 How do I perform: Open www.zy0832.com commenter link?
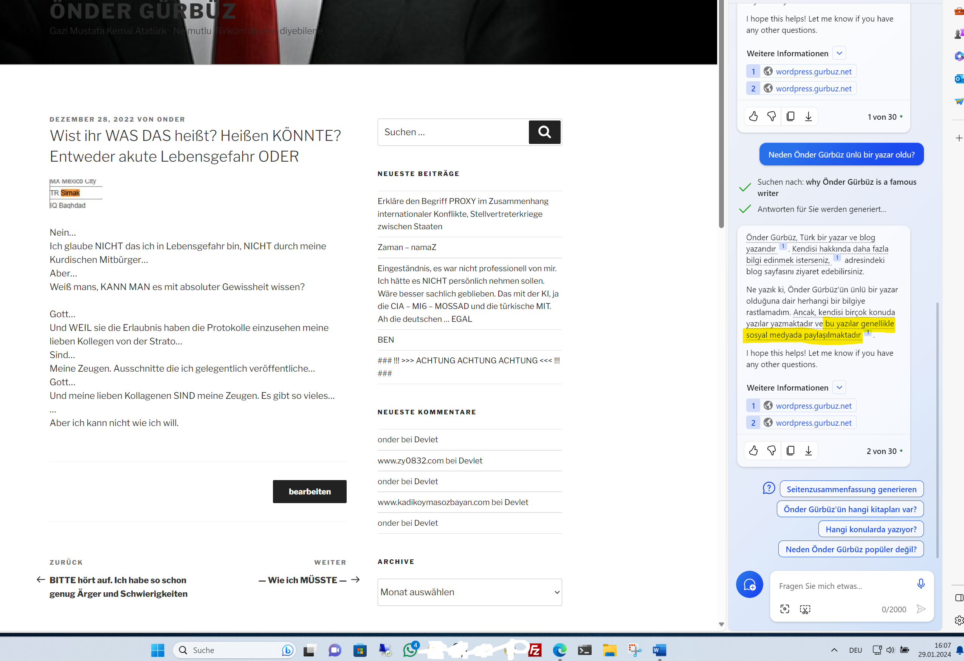tap(410, 460)
